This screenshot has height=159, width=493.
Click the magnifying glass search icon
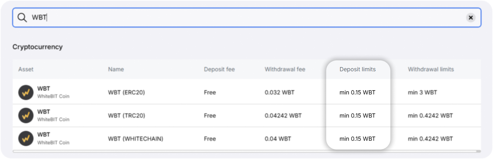coord(22,18)
